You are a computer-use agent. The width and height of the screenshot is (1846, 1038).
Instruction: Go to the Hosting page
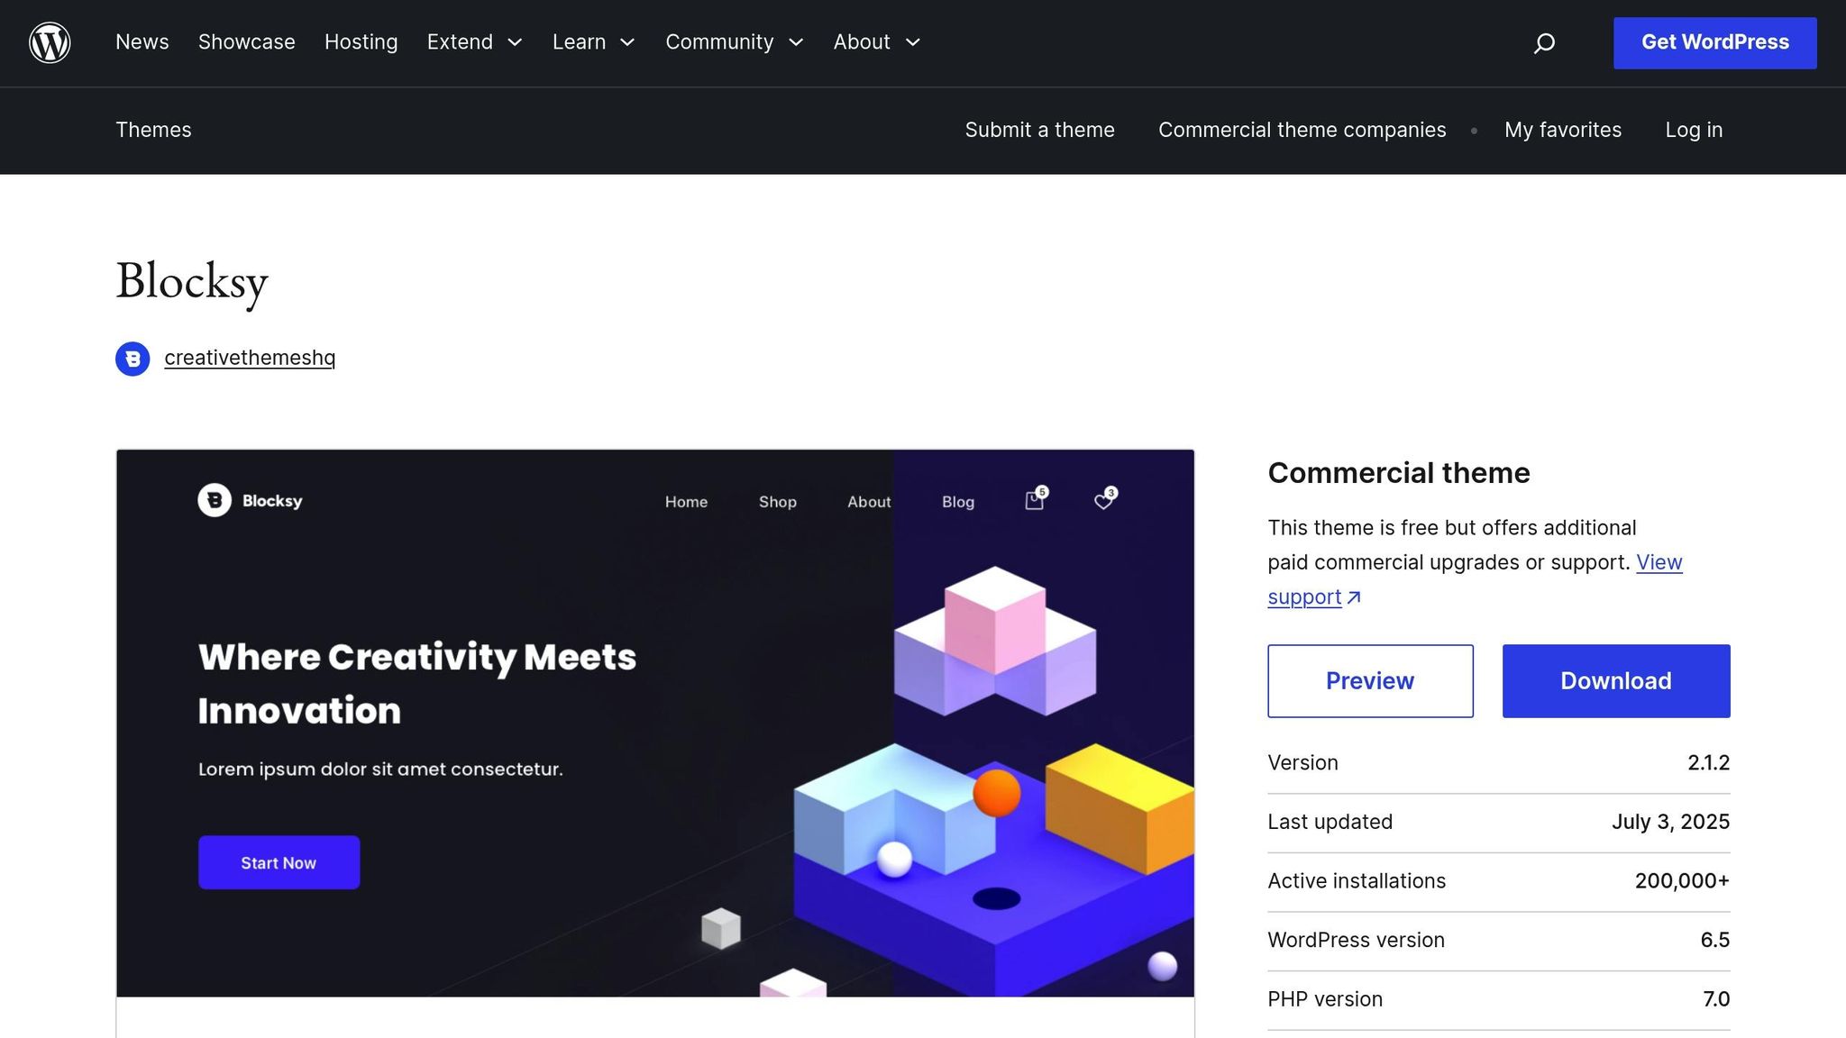click(361, 42)
